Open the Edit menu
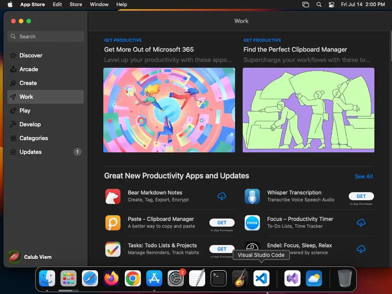 pos(57,4)
